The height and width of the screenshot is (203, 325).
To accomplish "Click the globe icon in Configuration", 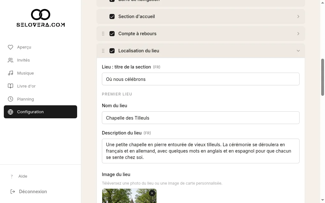I will pos(10,112).
